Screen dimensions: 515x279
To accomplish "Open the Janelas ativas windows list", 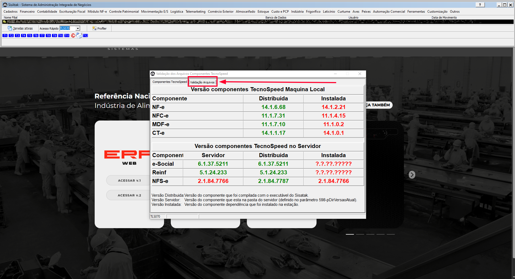I will pos(20,28).
